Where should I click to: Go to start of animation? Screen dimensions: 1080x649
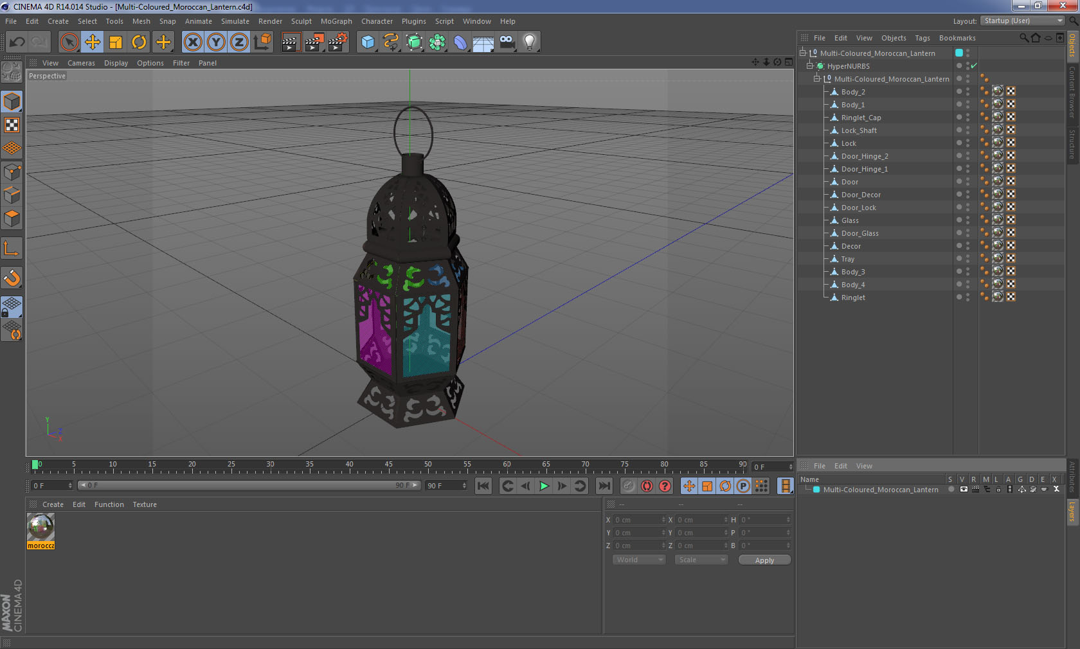(483, 486)
